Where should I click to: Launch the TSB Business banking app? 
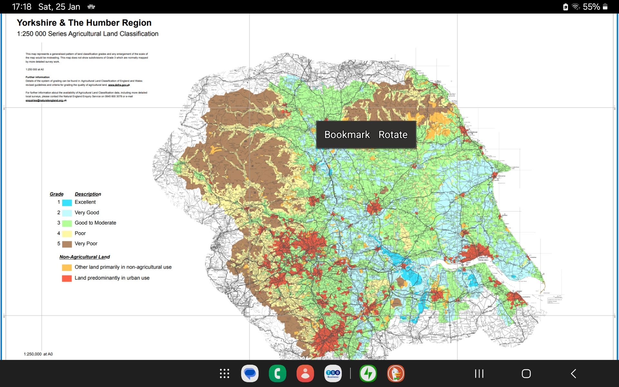pos(333,373)
